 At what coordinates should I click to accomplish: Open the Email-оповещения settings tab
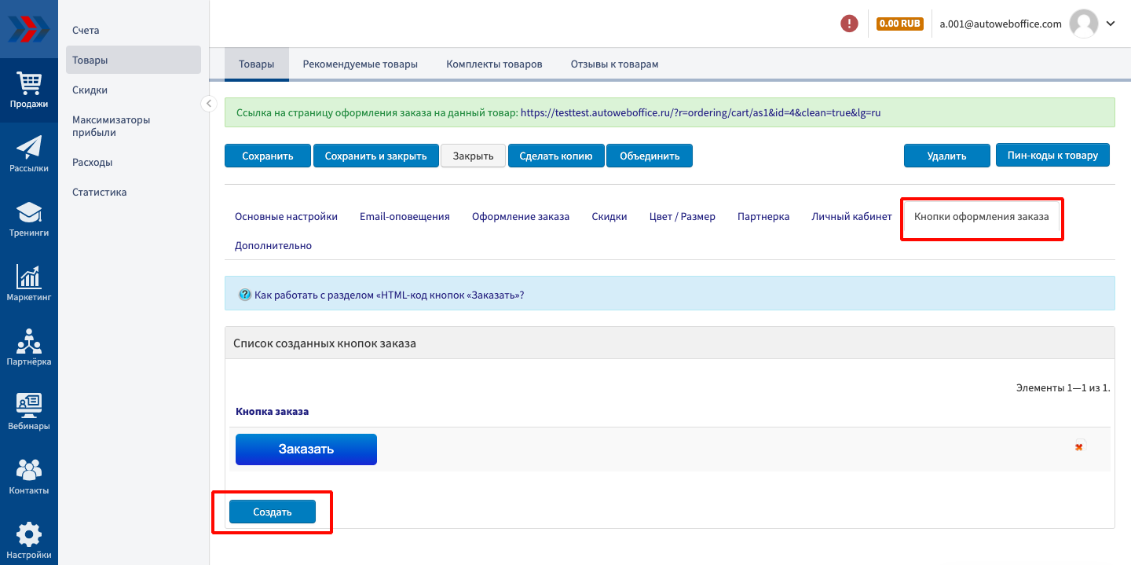(404, 216)
